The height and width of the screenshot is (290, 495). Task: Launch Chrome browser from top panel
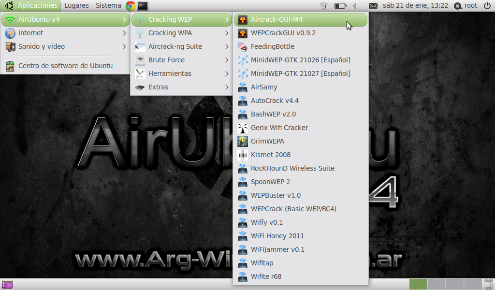pos(131,6)
